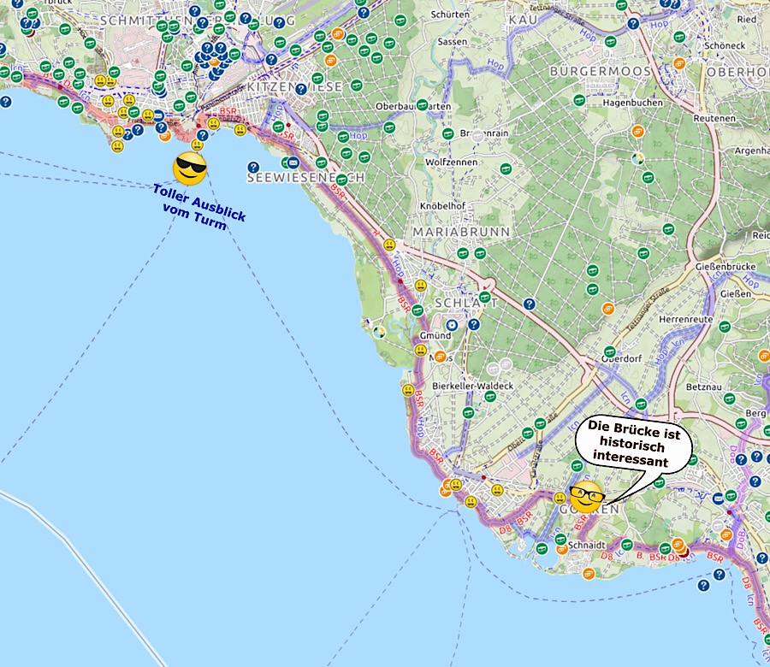Open the green marker next to Oberdorf

point(609,351)
